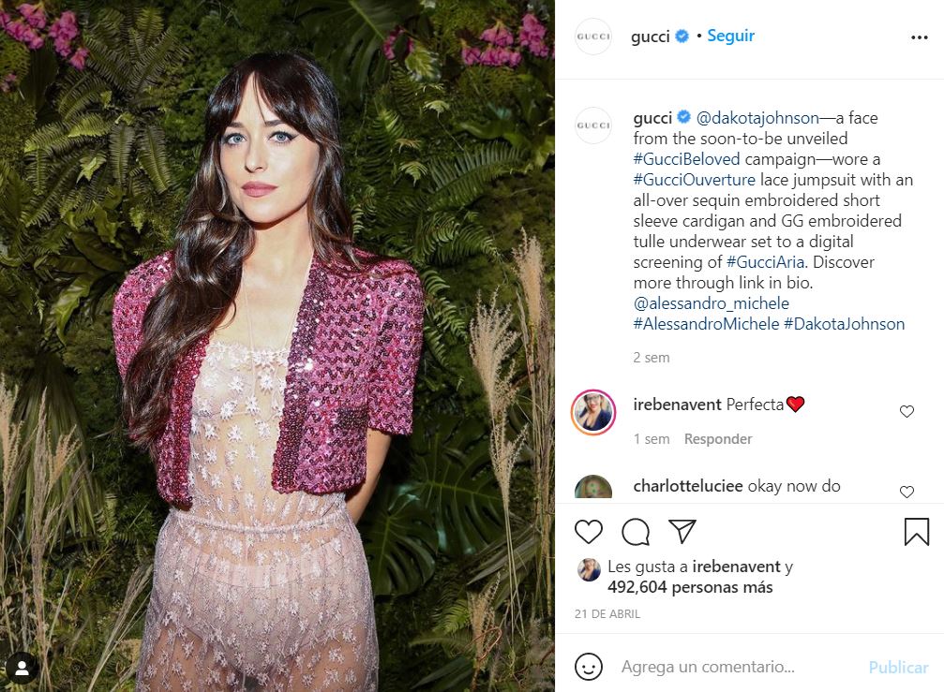The width and height of the screenshot is (944, 692).
Task: View the 492,604 personas más likes list
Action: point(690,587)
